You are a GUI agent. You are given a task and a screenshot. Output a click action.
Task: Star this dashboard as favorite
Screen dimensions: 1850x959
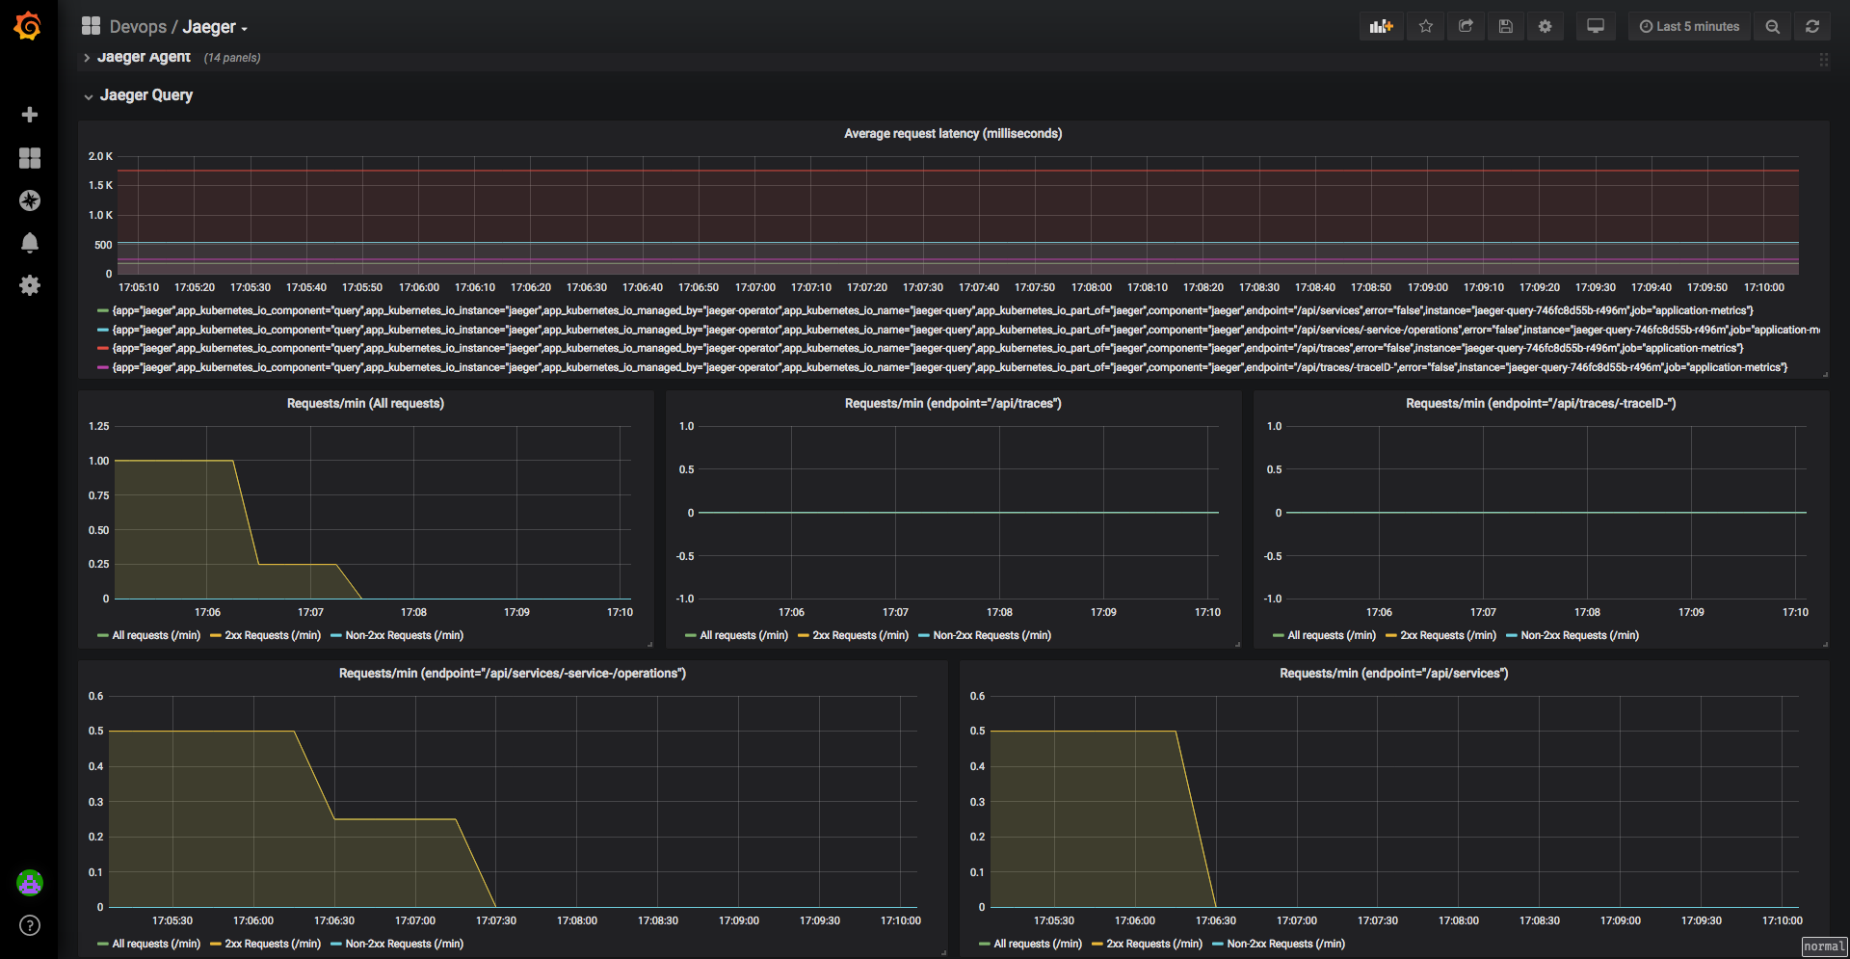pos(1426,27)
